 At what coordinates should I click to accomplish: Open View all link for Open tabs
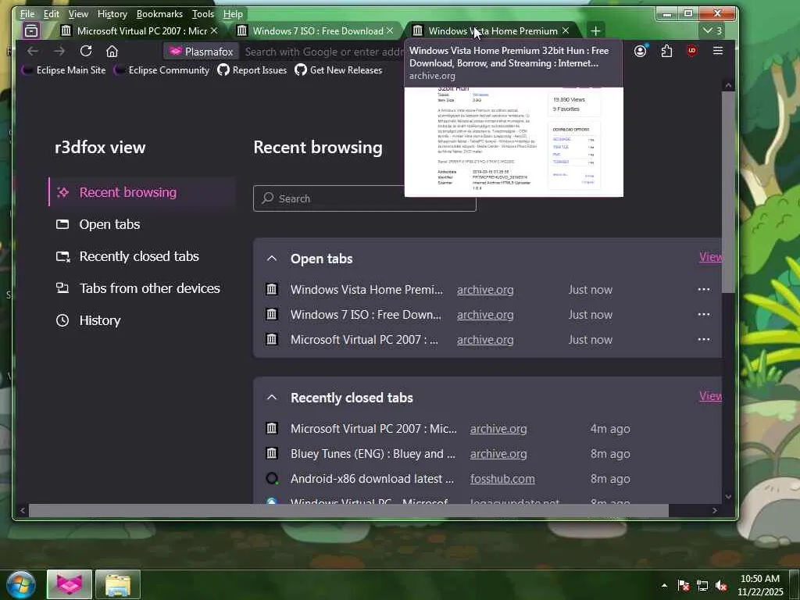point(710,256)
